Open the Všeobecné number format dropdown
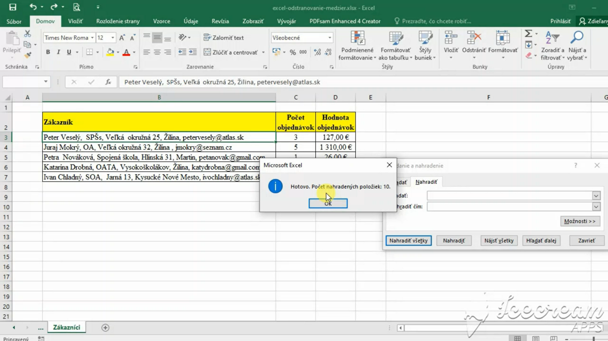Image resolution: width=608 pixels, height=341 pixels. pos(329,38)
